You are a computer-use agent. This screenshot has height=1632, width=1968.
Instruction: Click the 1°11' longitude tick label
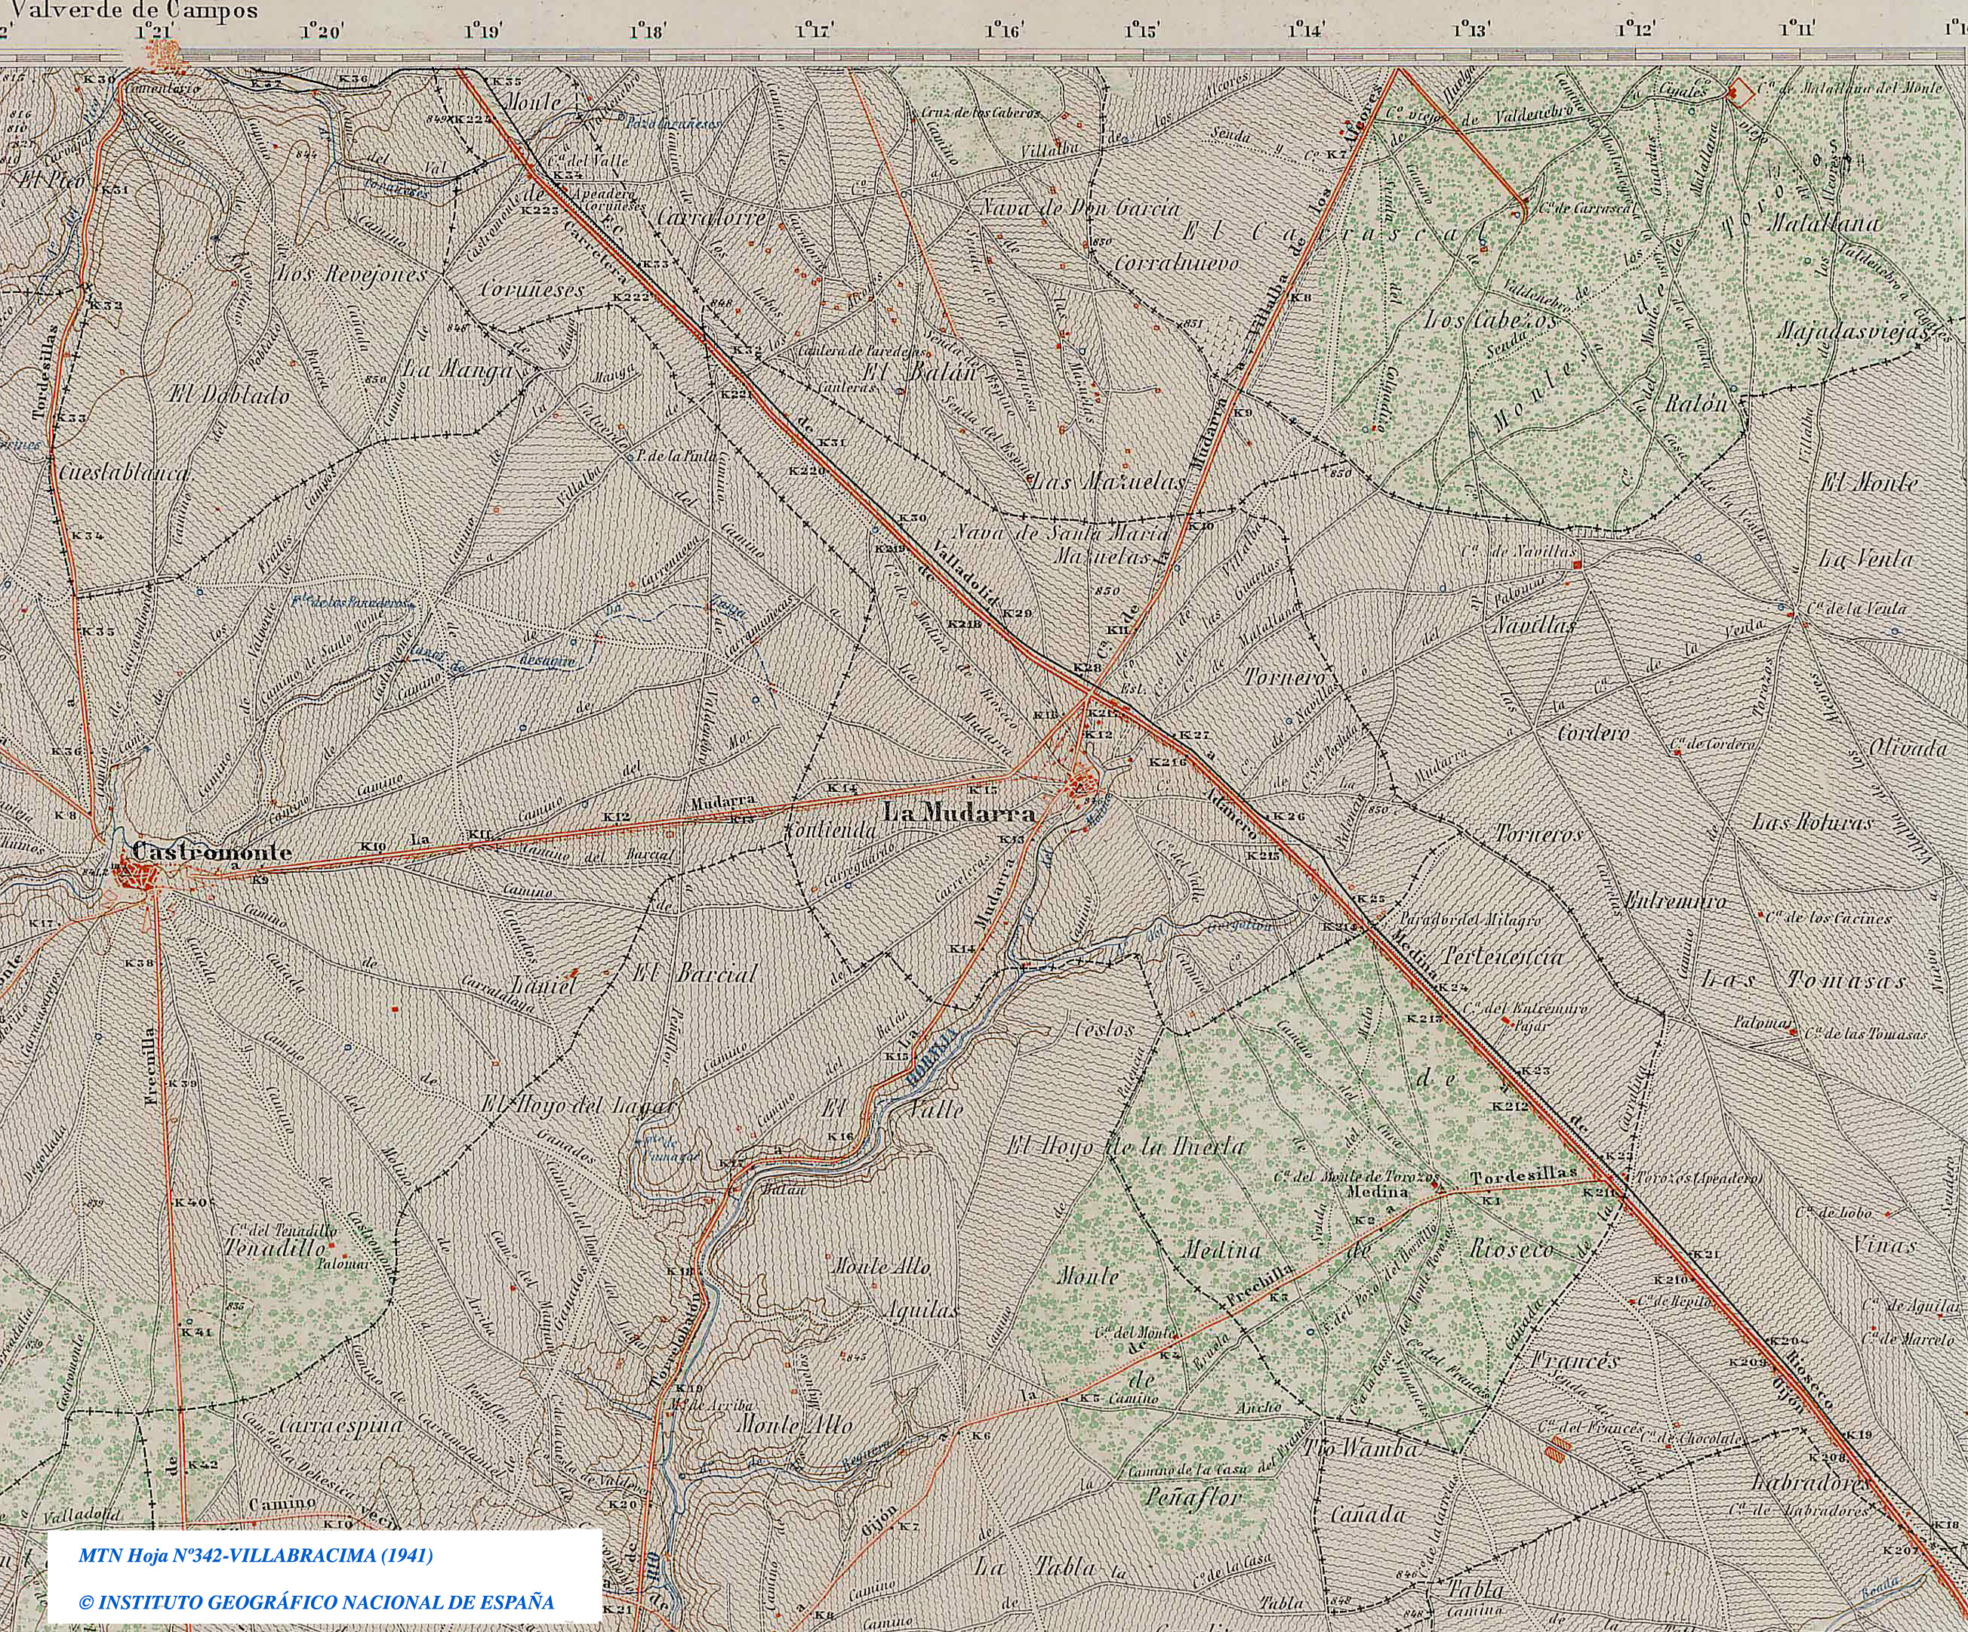[x=1797, y=30]
